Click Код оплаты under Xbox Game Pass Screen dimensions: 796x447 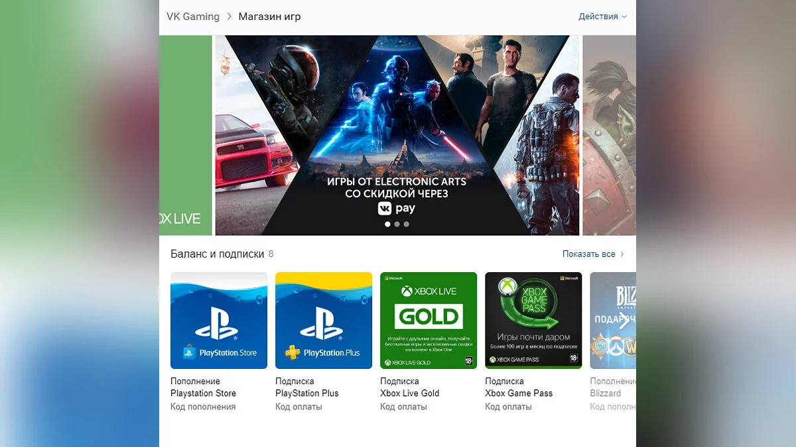point(508,407)
